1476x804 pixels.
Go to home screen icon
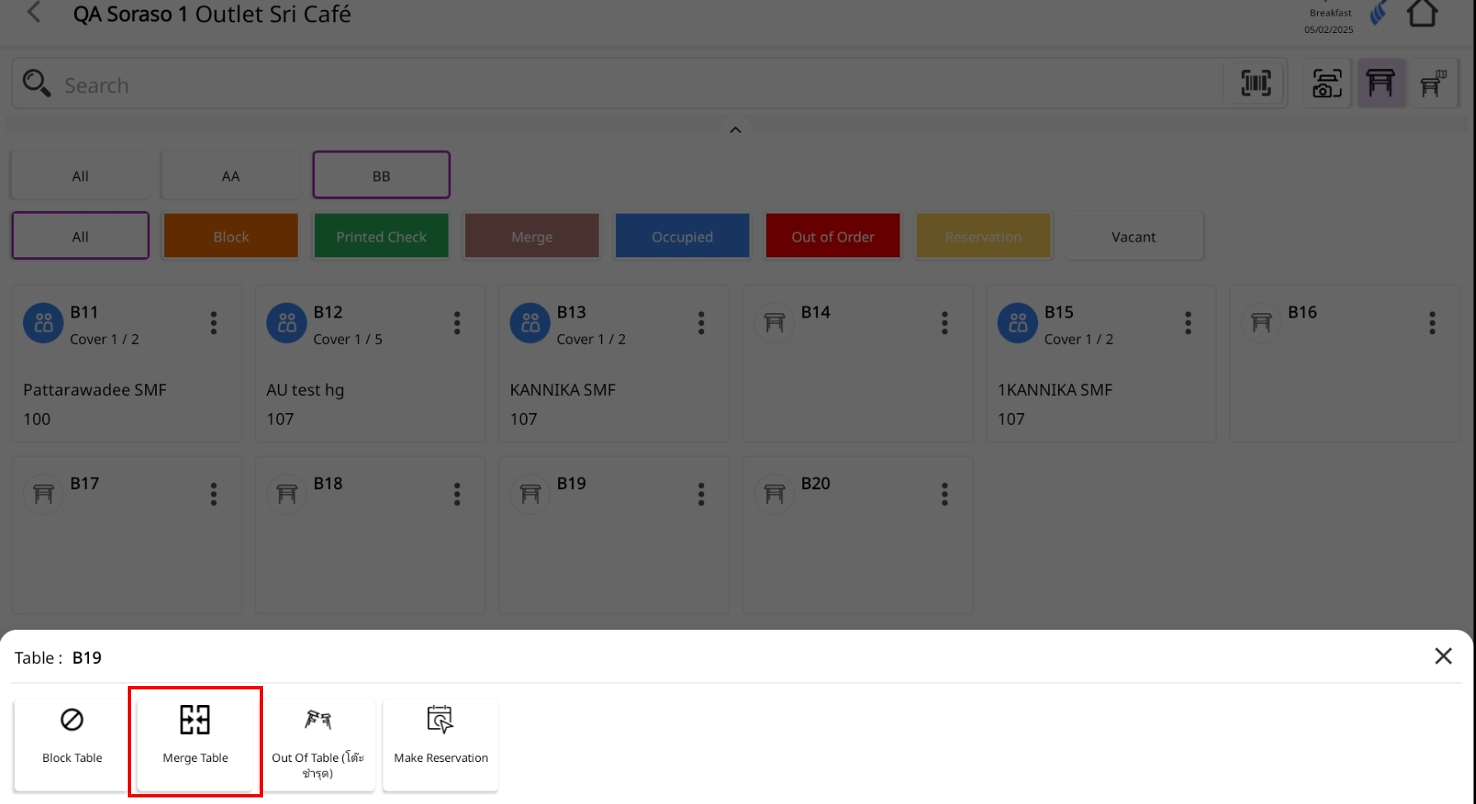pyautogui.click(x=1422, y=14)
